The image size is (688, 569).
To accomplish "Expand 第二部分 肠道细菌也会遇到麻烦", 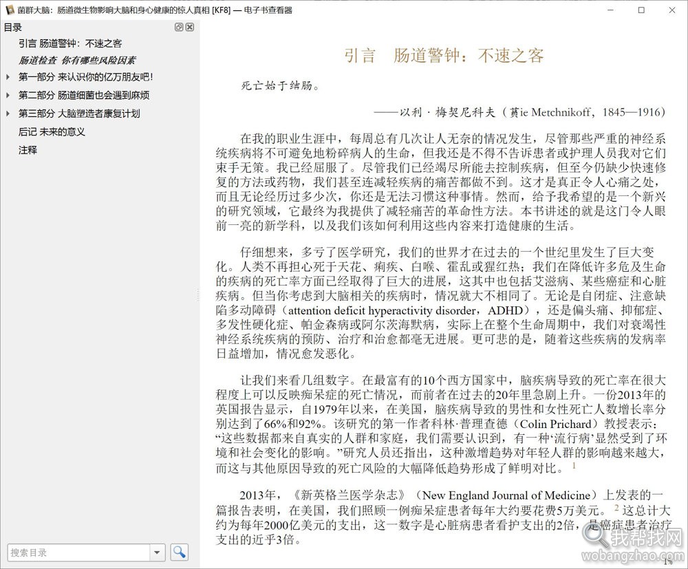I will click(x=8, y=95).
